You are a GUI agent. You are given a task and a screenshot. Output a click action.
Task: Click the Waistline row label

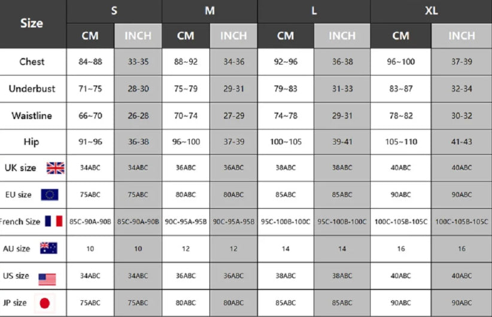click(x=32, y=115)
